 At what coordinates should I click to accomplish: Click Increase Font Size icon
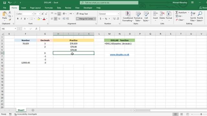[43, 14]
